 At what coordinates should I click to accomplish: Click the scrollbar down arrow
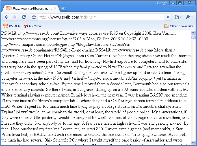tap(193, 143)
